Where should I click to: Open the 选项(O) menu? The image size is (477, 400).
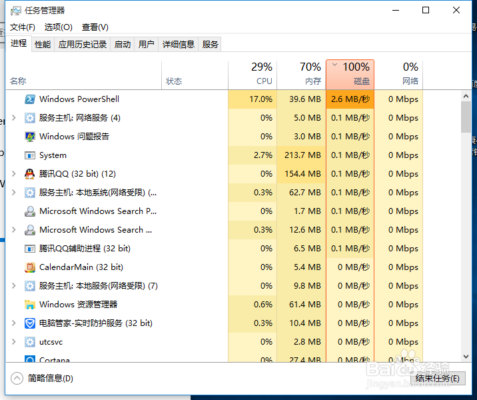[59, 27]
